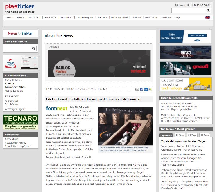Open the Fachbücher link
215x192 pixels.
pyautogui.click(x=12, y=104)
